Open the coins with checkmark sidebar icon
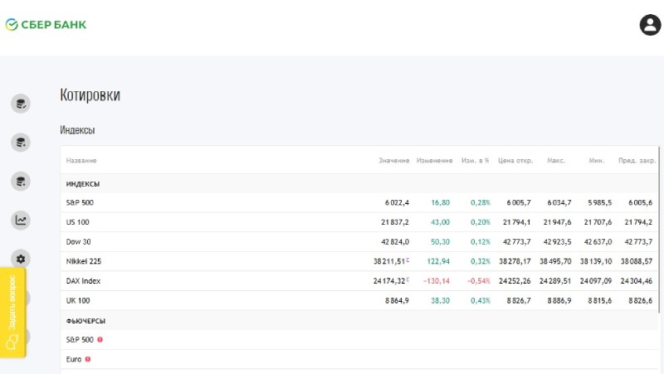 [x=21, y=104]
